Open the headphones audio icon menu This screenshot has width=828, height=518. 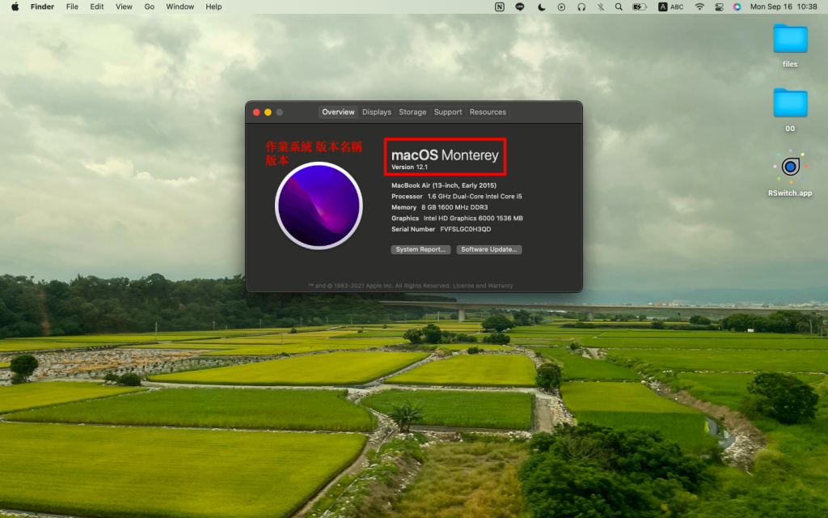pos(581,6)
